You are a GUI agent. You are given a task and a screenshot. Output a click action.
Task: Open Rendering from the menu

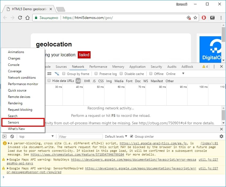tap(23, 103)
